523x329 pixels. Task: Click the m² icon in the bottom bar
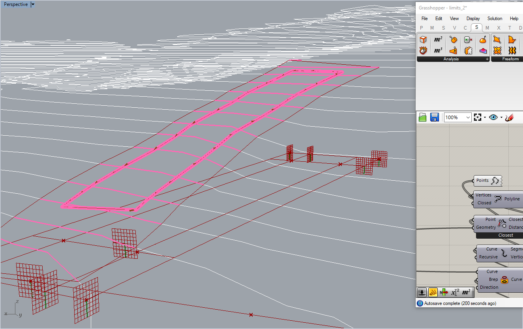466,292
